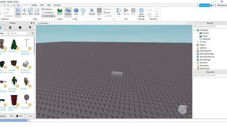Click the view orientation cube
227x127 pixels.
(x=182, y=110)
